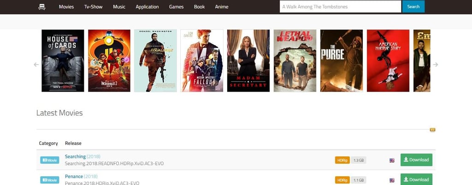Click the site logo icon in the navbar
The width and height of the screenshot is (472, 185).
(x=42, y=6)
